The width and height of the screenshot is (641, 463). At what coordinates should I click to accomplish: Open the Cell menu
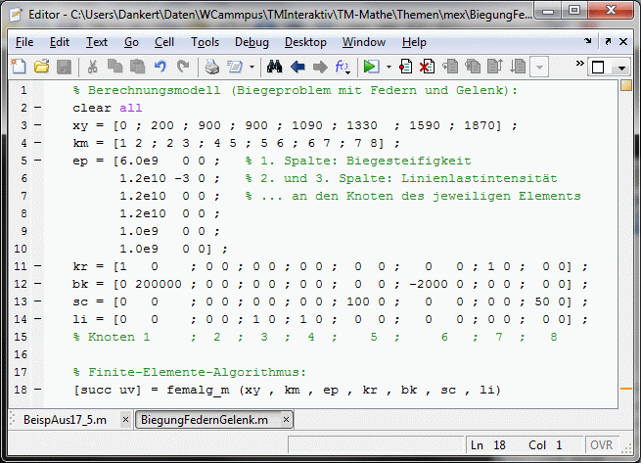(163, 42)
